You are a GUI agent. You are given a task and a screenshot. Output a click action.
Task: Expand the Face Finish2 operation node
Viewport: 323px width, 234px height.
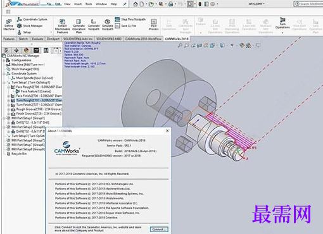pyautogui.click(x=9, y=96)
